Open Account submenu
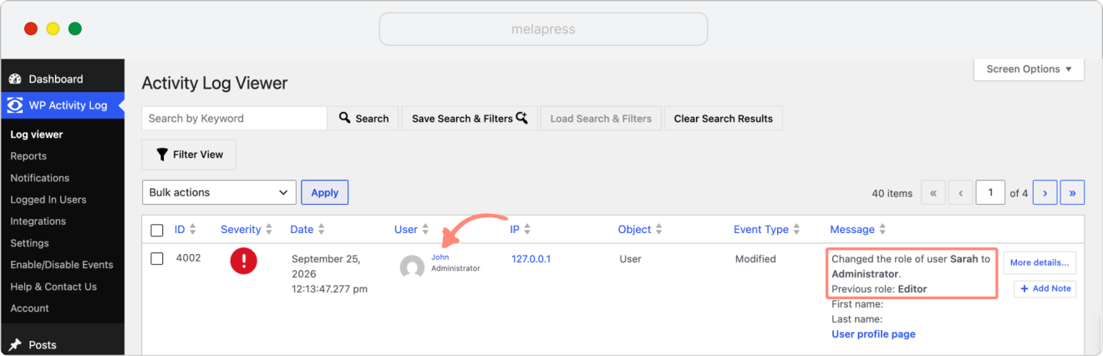This screenshot has height=356, width=1103. [x=29, y=308]
